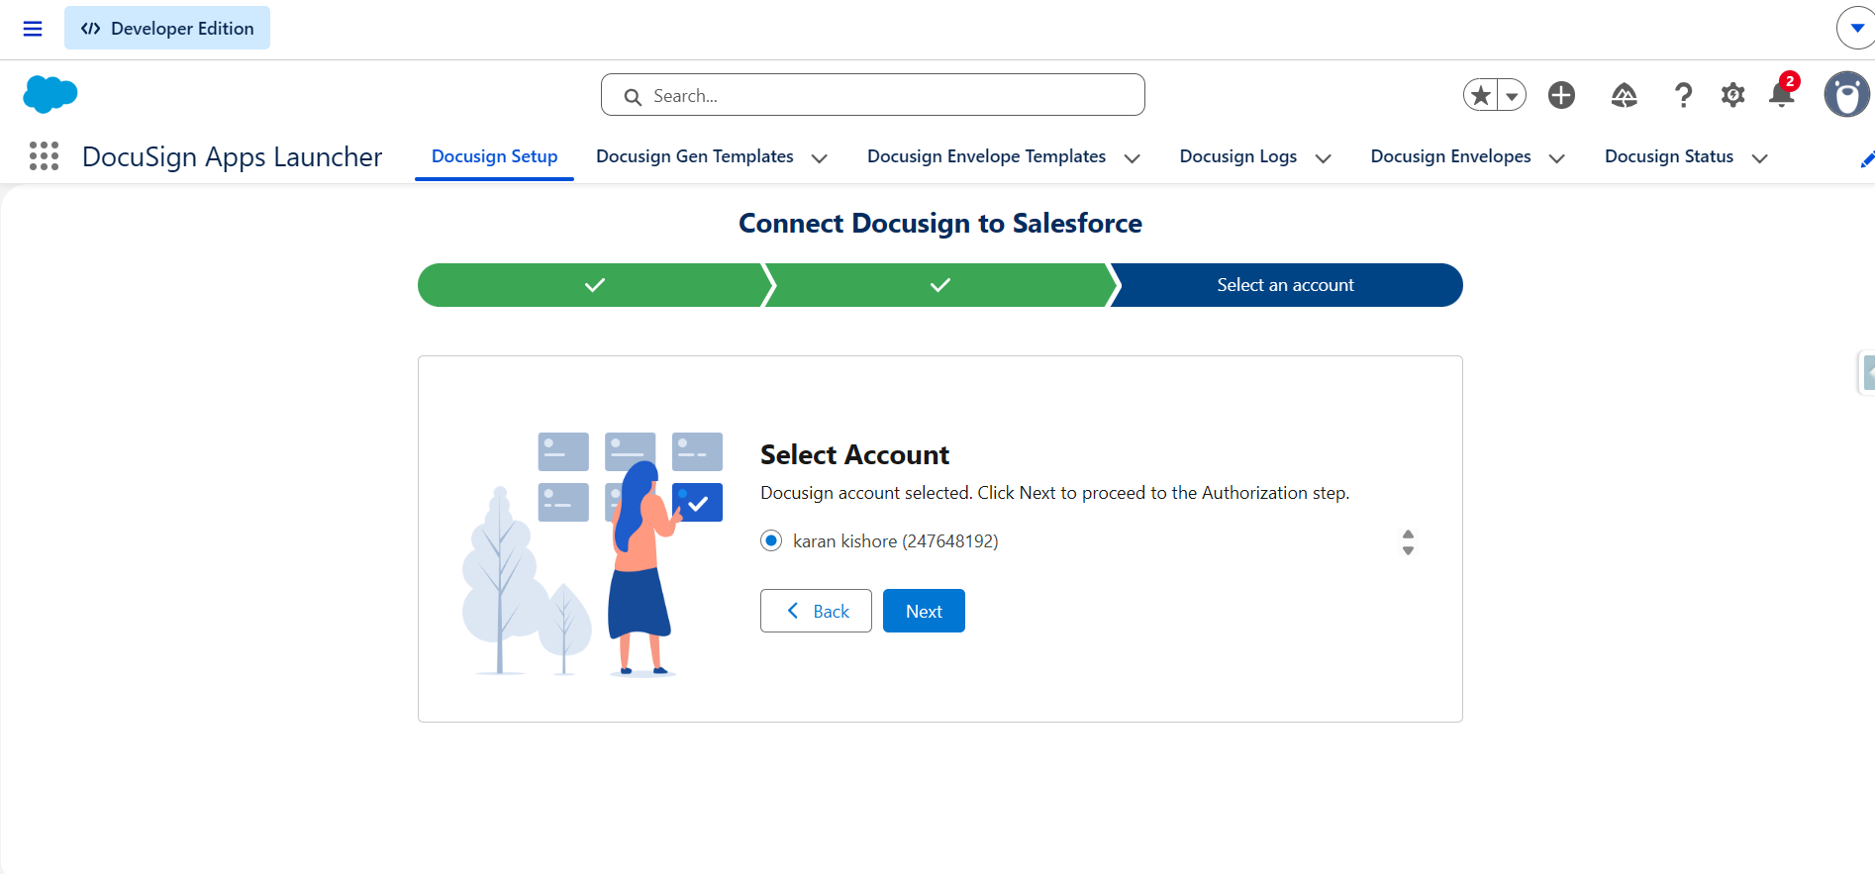
Task: Click the Favorites star icon
Action: pyautogui.click(x=1481, y=95)
